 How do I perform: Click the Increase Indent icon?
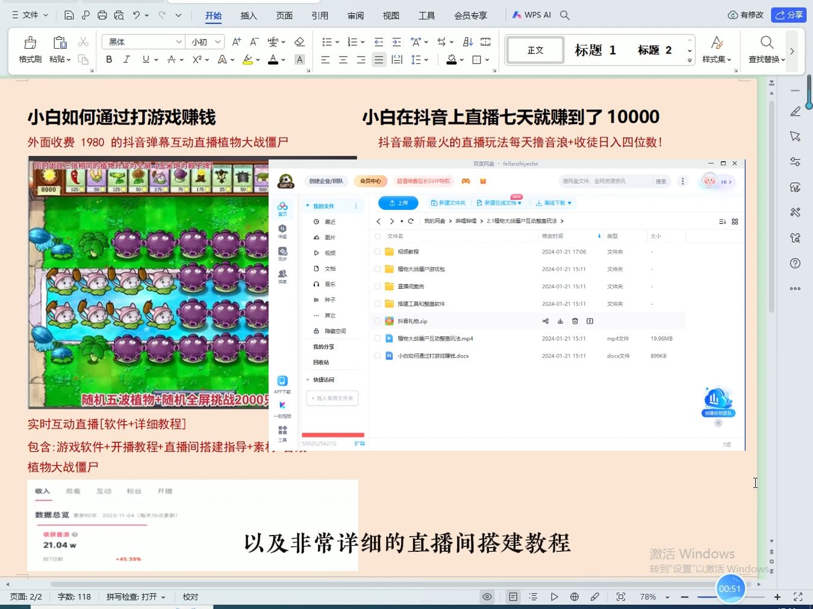396,42
